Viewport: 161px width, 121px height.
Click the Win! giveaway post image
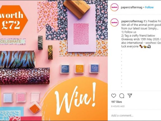click(54, 60)
